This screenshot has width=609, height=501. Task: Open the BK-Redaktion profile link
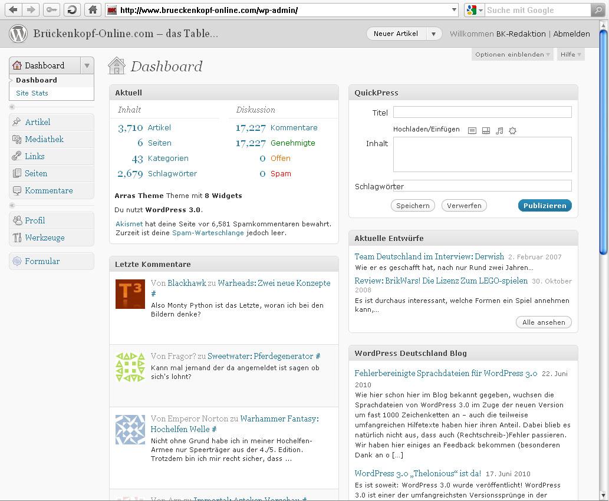[x=521, y=34]
